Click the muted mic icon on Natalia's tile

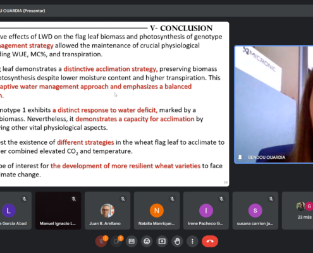pos(172,199)
